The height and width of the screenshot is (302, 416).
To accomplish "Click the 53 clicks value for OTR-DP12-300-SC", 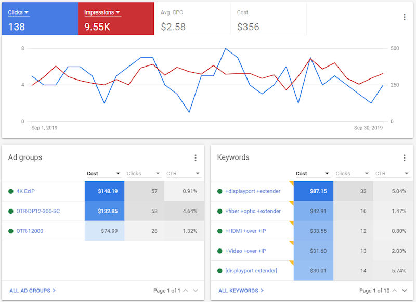I will point(154,211).
